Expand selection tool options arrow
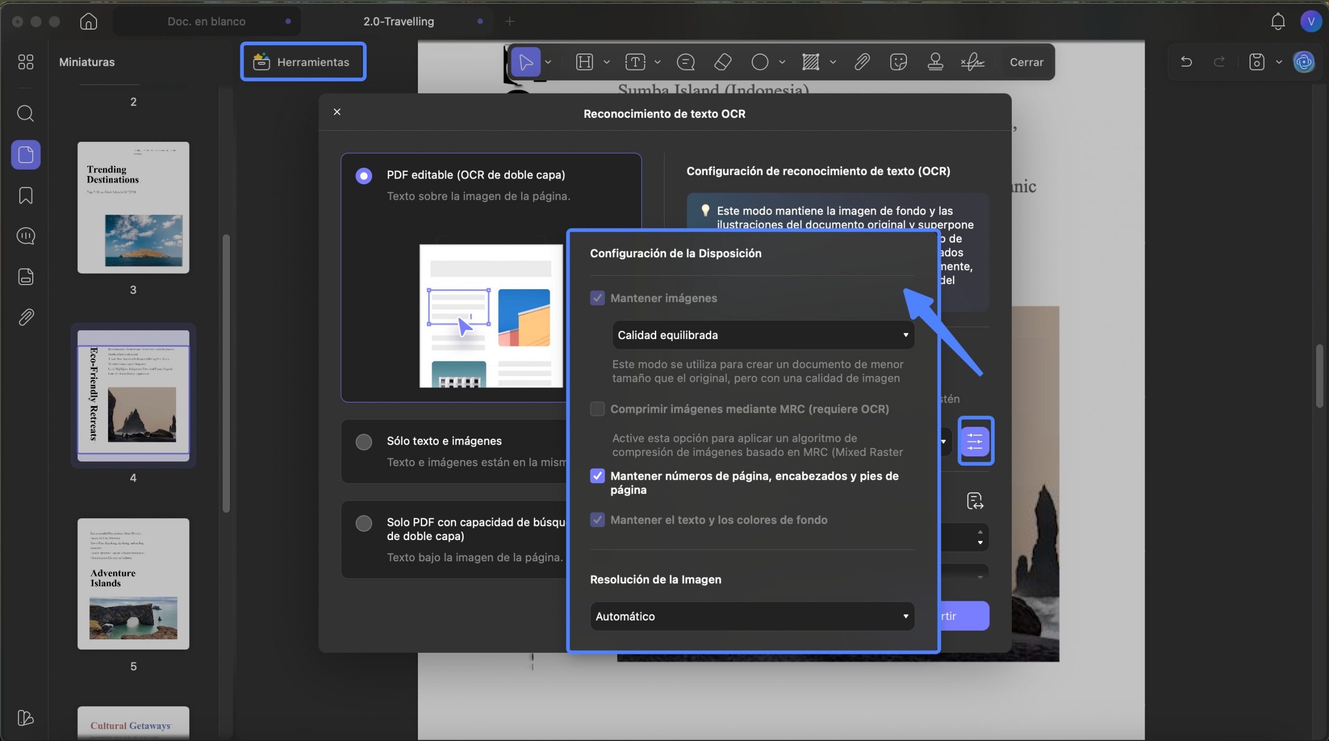The height and width of the screenshot is (741, 1329). 548,62
